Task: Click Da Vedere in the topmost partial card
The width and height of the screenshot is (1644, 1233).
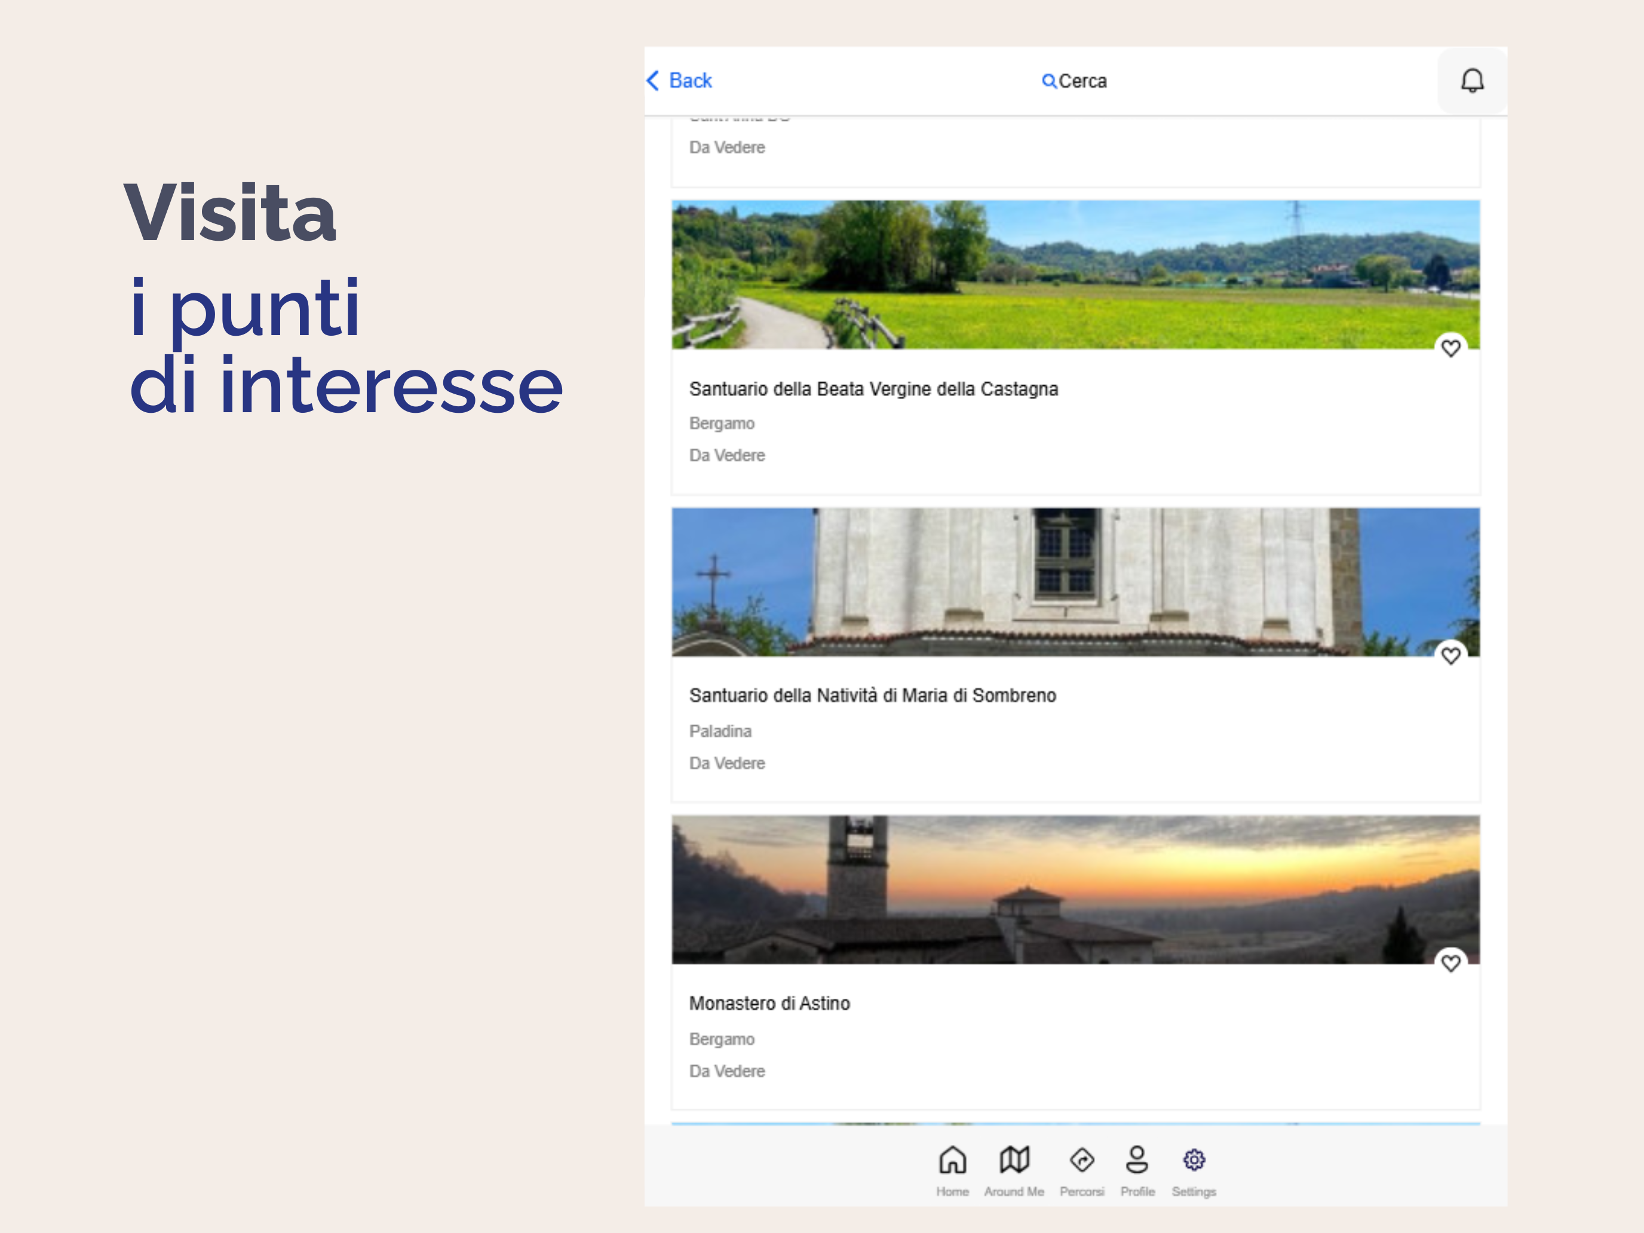Action: (x=727, y=147)
